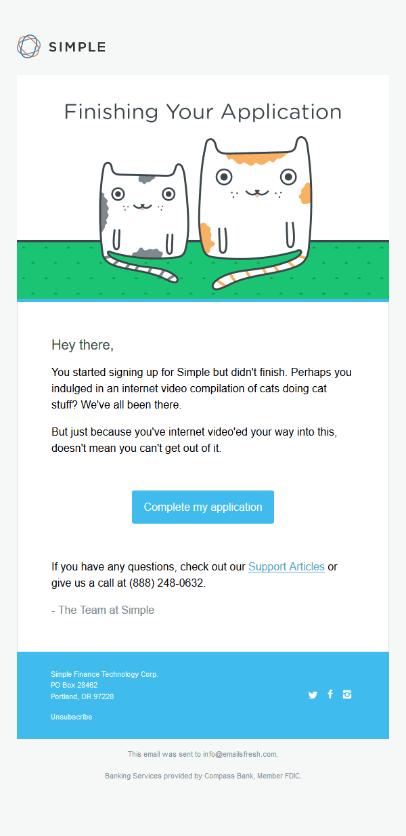The height and width of the screenshot is (836, 406).
Task: Click the phone number (888) 248-0632
Action: (x=166, y=583)
